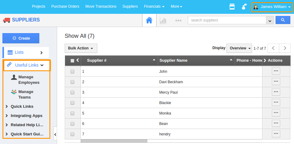
Task: Tick the checkbox for Mercy Paul
Action: click(x=72, y=92)
